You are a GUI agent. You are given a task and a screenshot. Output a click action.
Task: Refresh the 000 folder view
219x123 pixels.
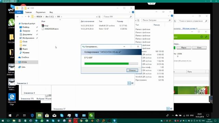pyautogui.click(x=100, y=17)
